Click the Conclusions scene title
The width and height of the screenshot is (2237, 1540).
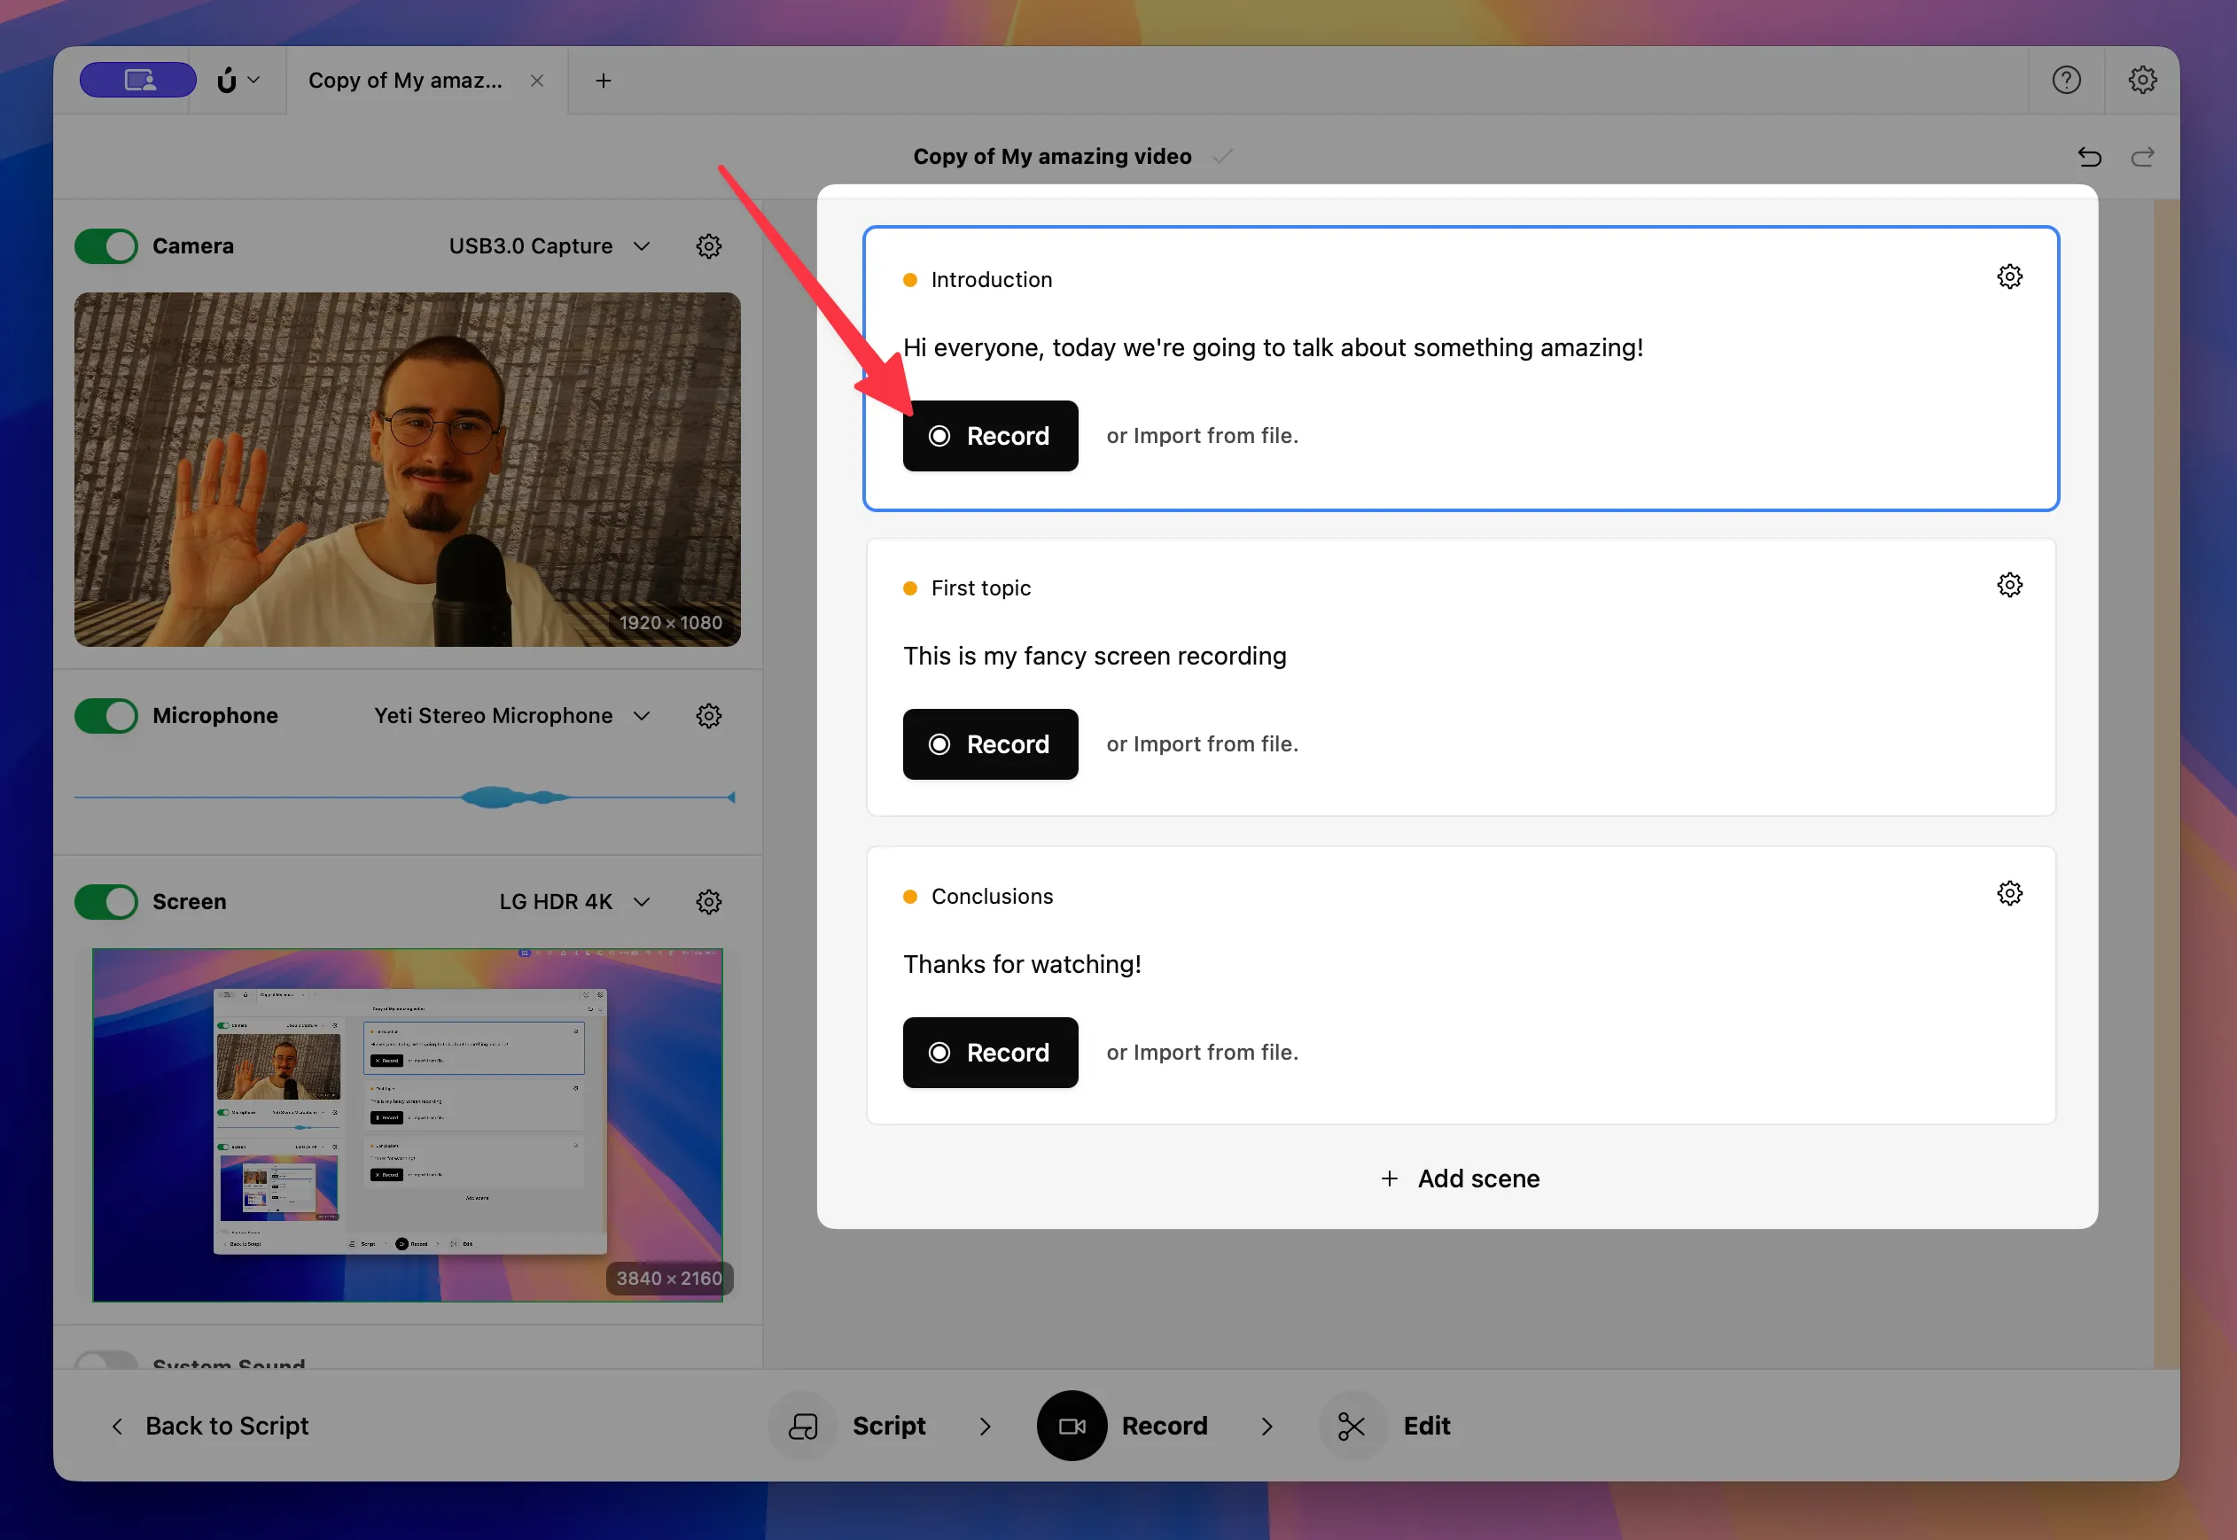992,897
